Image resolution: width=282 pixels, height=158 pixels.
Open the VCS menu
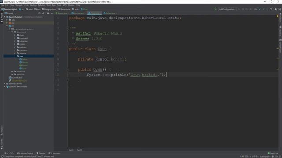click(x=65, y=5)
